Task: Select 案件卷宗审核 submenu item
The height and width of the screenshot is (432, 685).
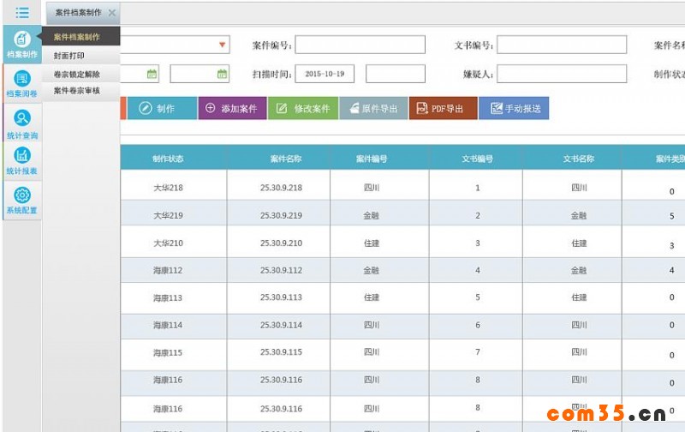Action: [x=80, y=91]
